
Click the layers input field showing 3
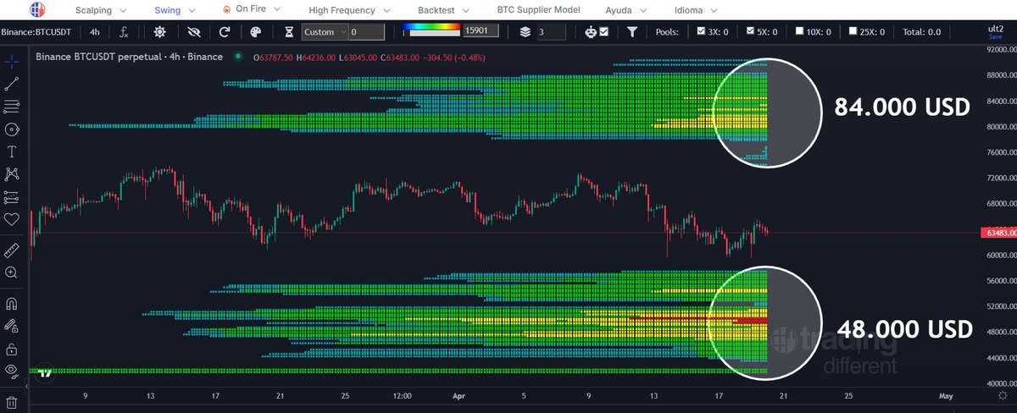[551, 32]
